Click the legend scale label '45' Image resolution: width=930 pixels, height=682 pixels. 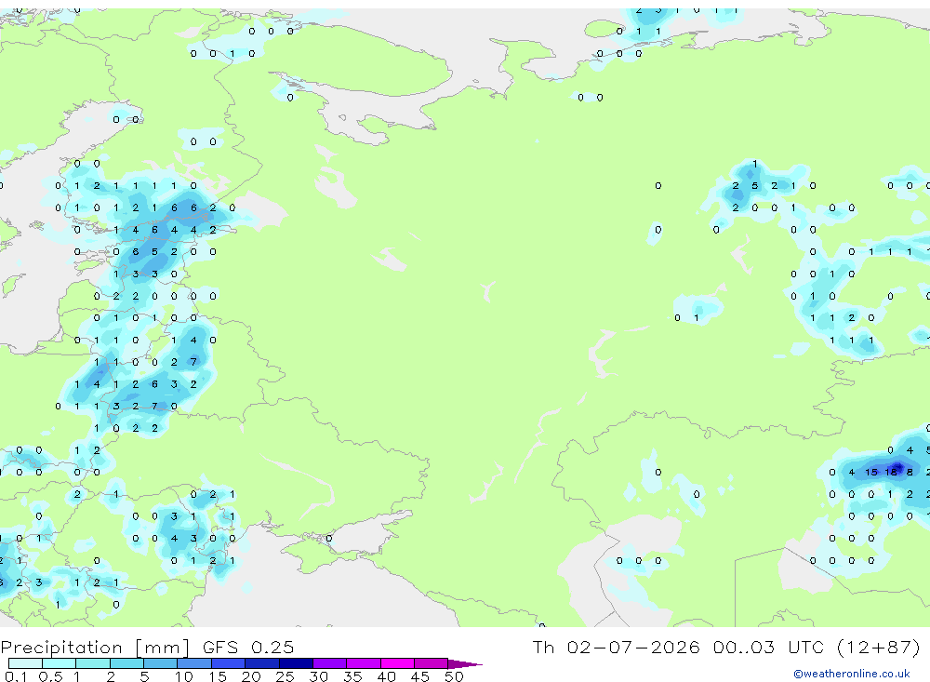(x=420, y=676)
